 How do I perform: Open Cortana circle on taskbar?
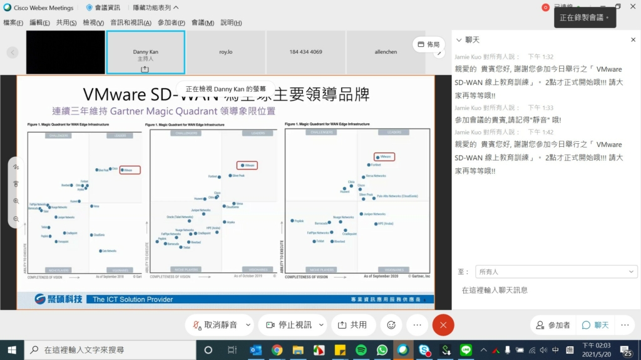tap(208, 350)
